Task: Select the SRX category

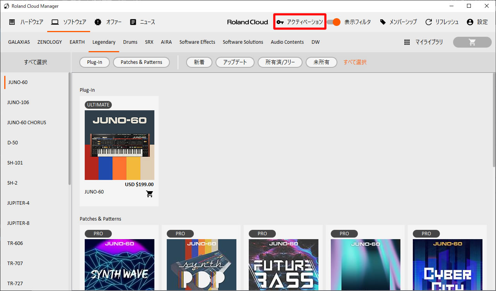Action: 149,42
